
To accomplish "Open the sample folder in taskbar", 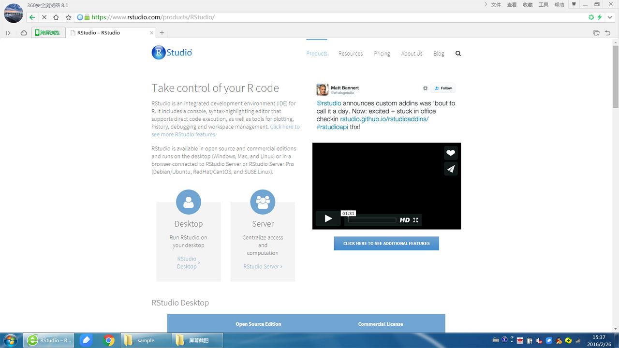I will click(x=145, y=340).
